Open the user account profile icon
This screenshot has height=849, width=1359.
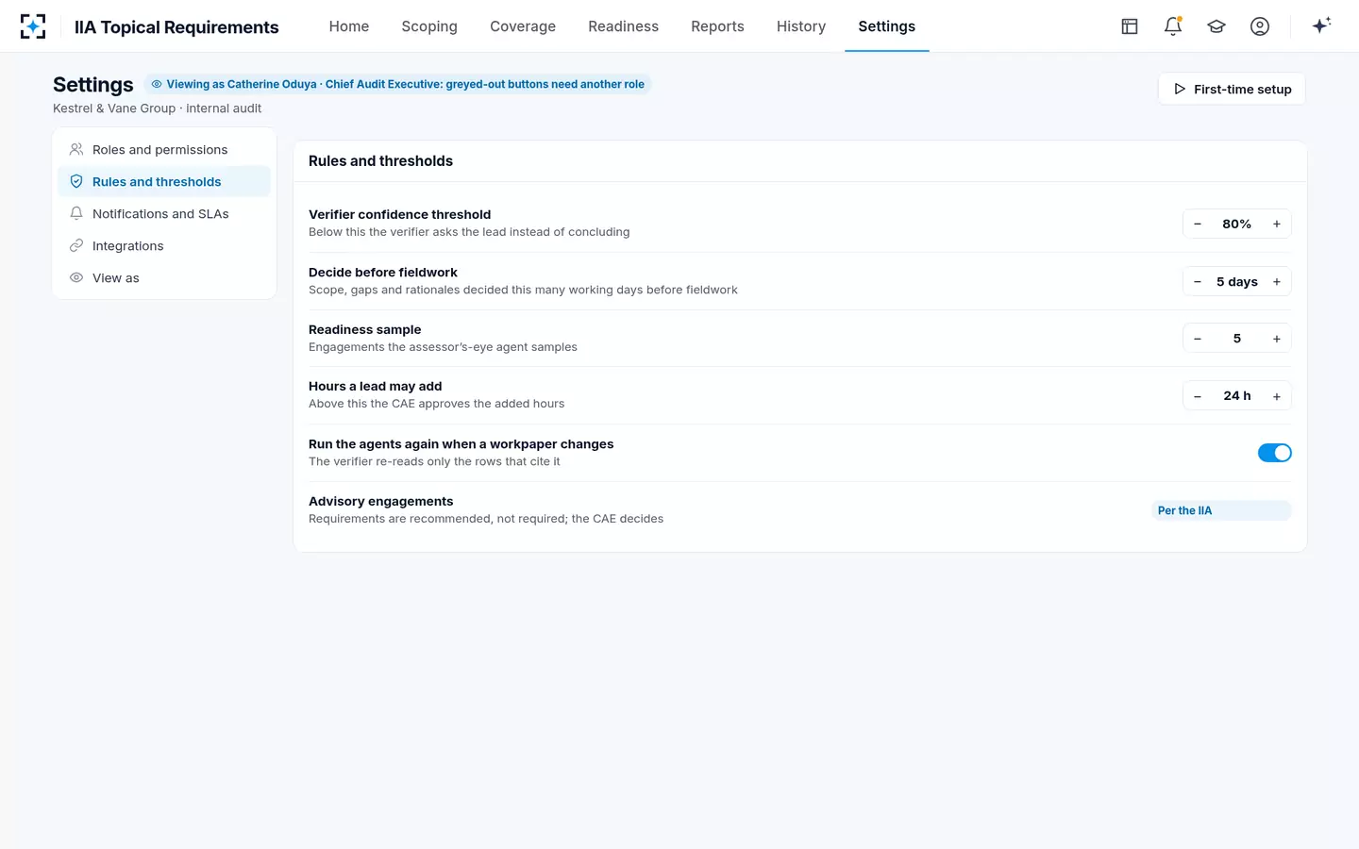point(1260,26)
